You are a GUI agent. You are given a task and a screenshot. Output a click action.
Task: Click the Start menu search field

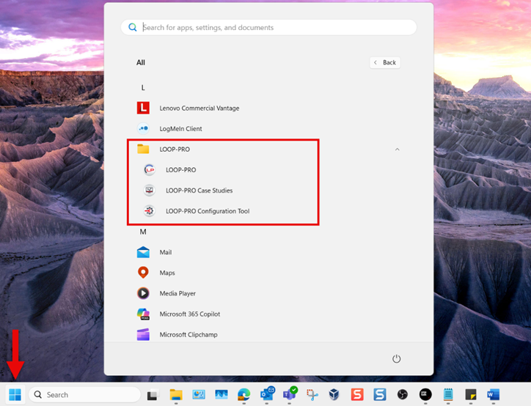point(271,27)
